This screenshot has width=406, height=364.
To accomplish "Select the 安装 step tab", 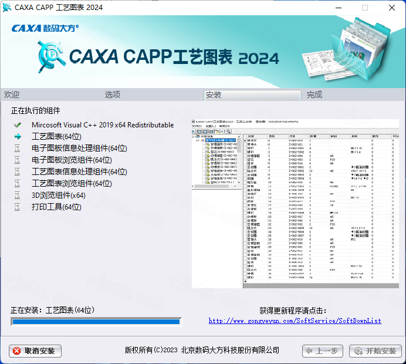I will [214, 95].
